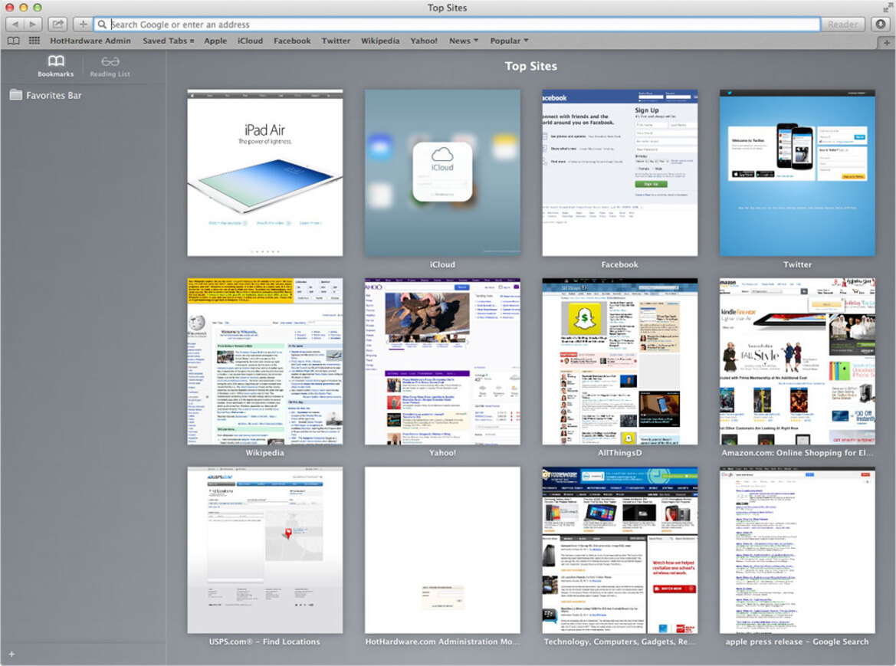Open the Technology, Computers, Gadgets thumbnail
This screenshot has height=666, width=896.
tap(620, 550)
